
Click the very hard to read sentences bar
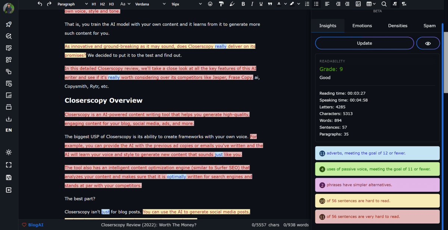point(377,217)
